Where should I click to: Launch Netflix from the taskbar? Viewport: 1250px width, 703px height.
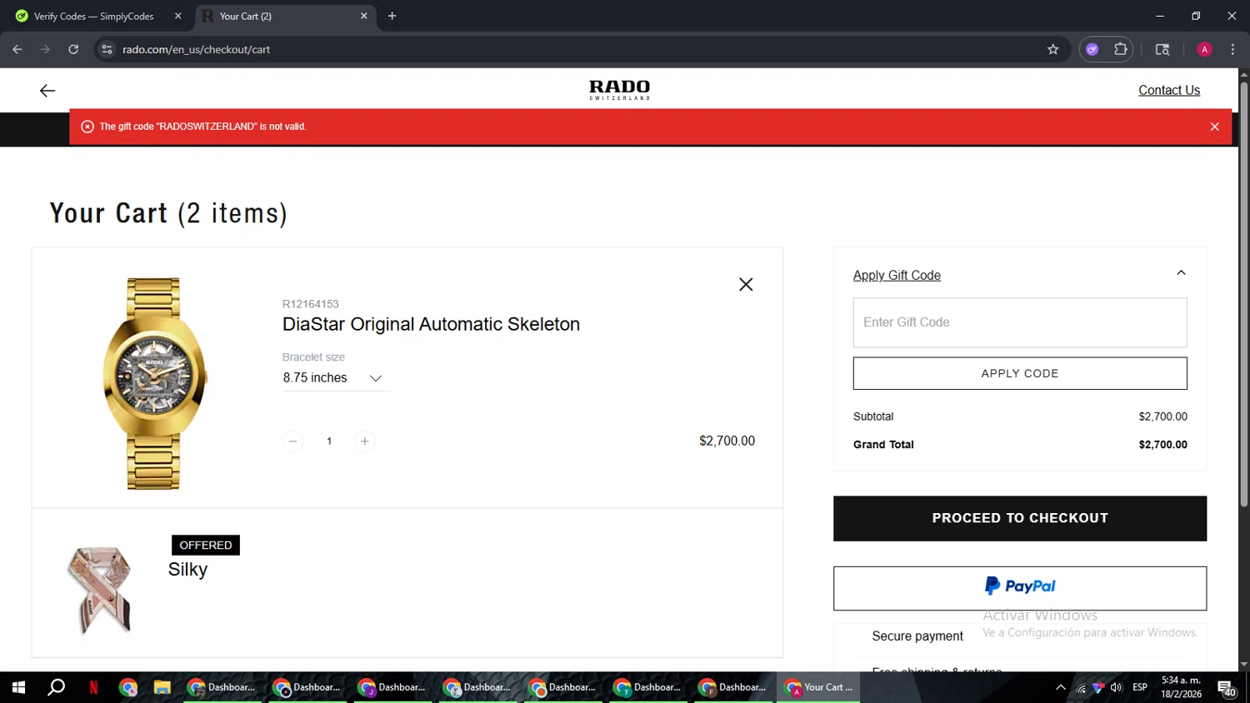93,687
